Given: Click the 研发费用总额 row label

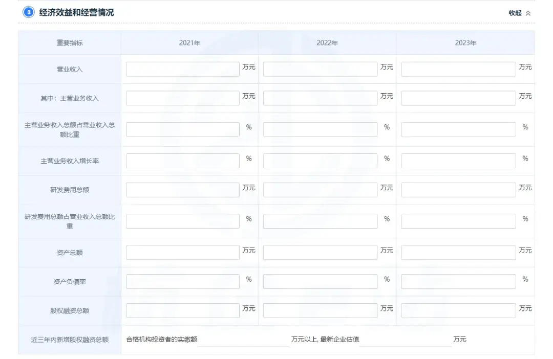Looking at the screenshot, I should click(x=70, y=190).
